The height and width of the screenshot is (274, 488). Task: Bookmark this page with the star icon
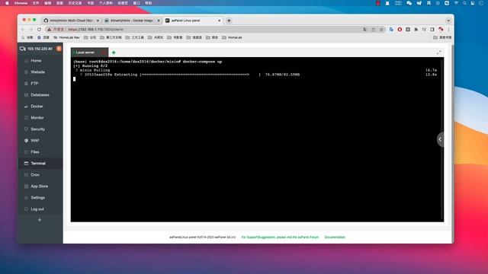click(x=381, y=29)
